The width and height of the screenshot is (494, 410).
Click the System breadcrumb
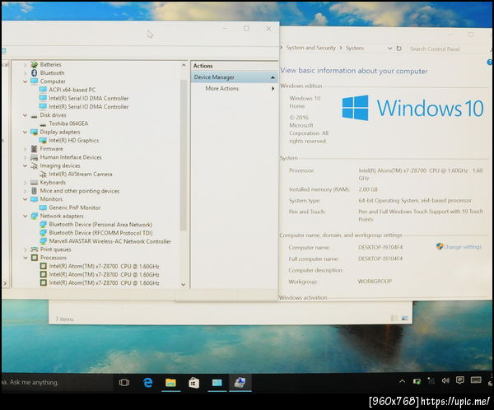(x=354, y=48)
